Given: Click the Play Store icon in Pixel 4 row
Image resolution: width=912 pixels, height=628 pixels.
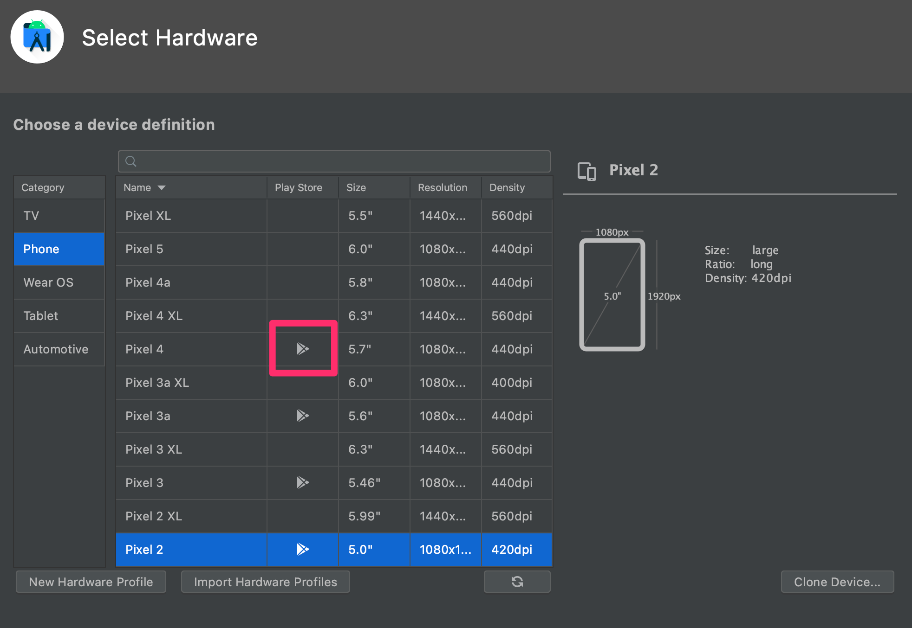Looking at the screenshot, I should tap(303, 349).
